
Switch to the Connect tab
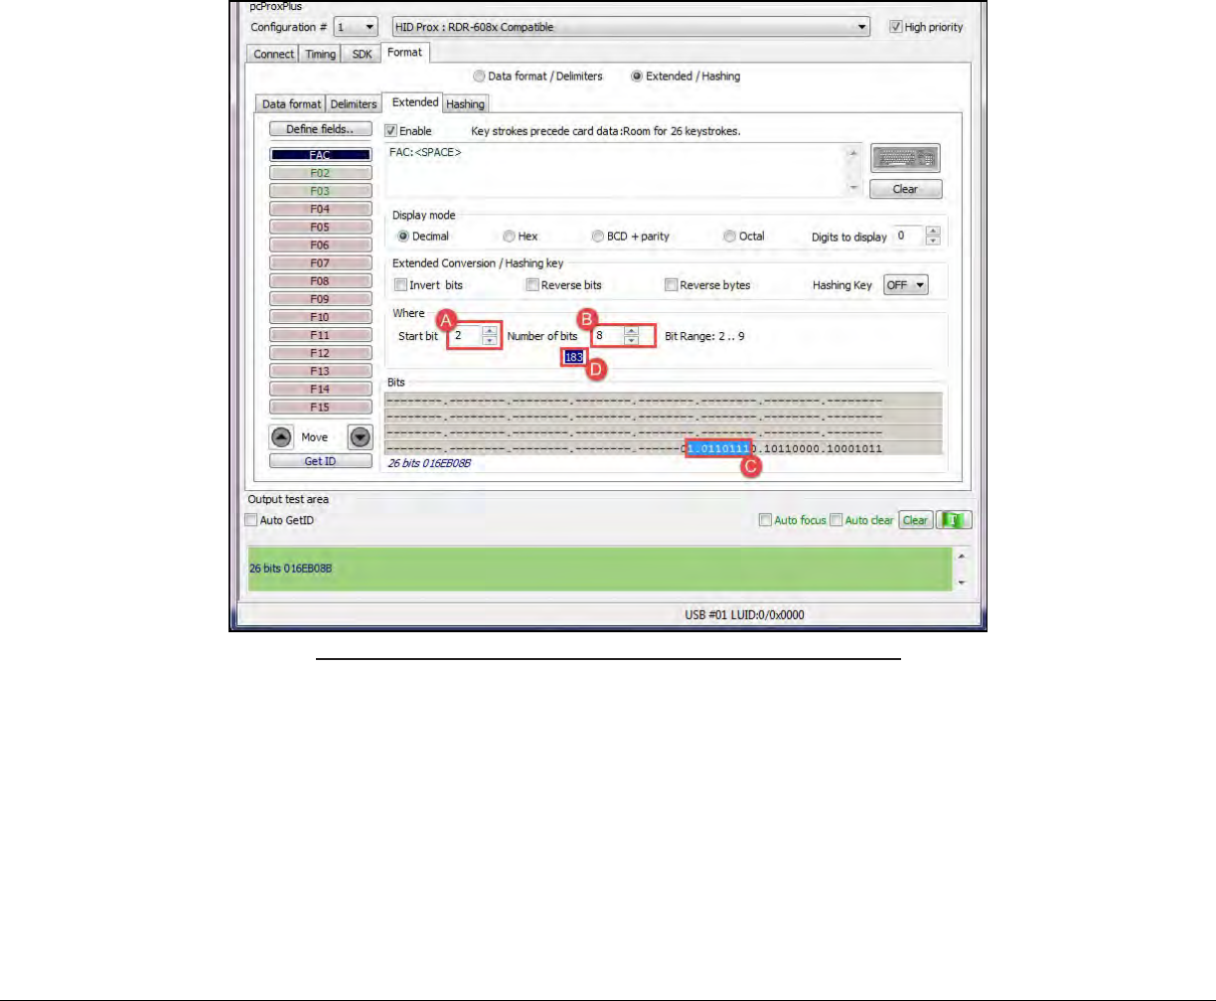(273, 55)
